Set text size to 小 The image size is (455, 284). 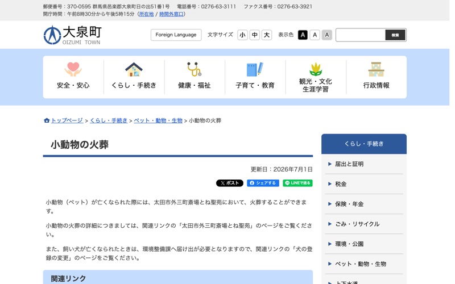(242, 35)
